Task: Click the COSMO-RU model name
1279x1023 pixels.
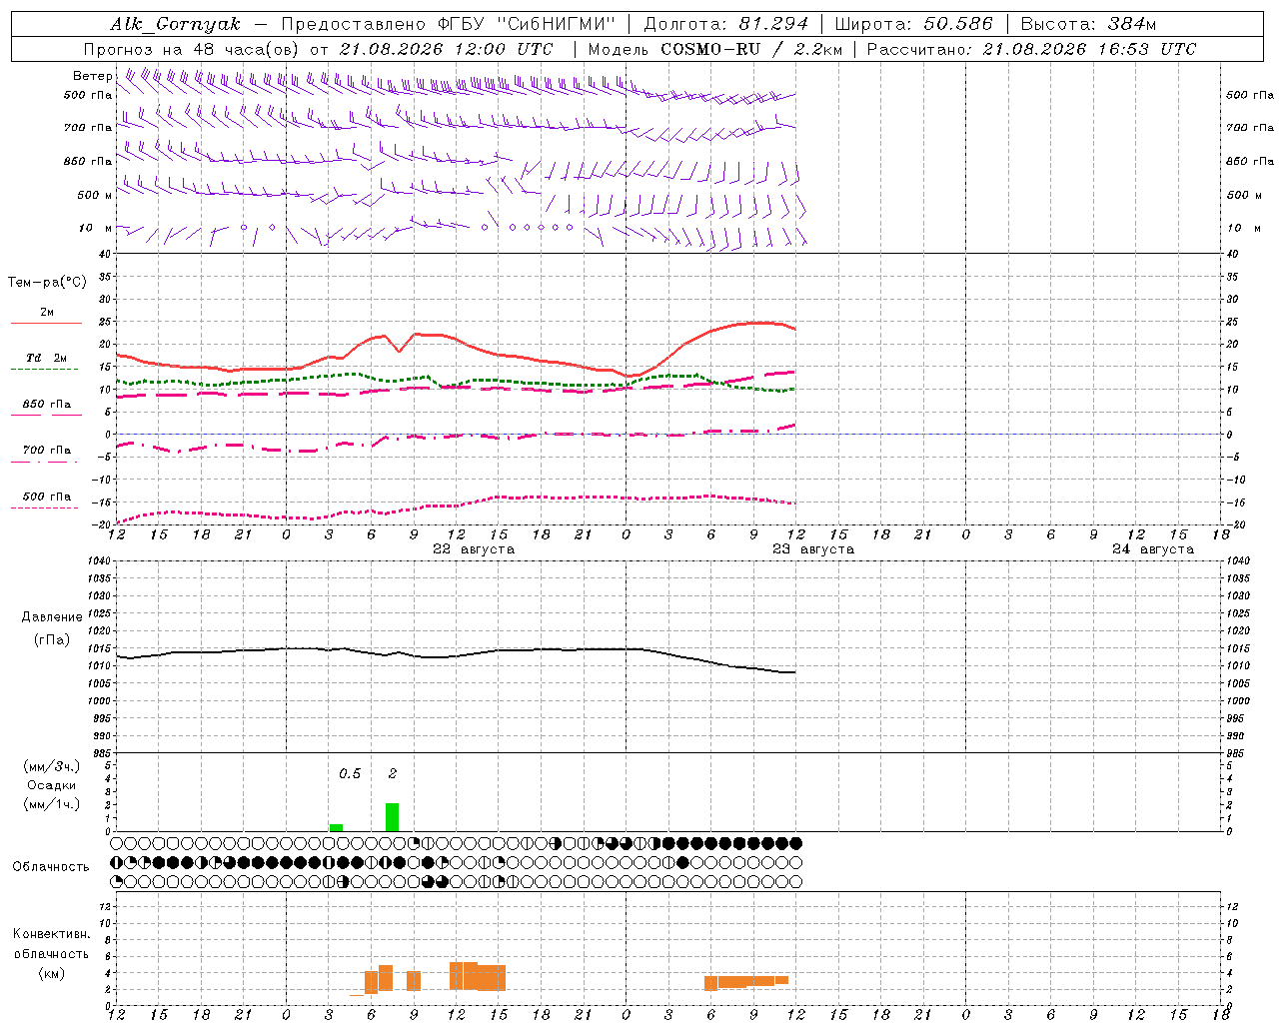Action: pyautogui.click(x=708, y=49)
